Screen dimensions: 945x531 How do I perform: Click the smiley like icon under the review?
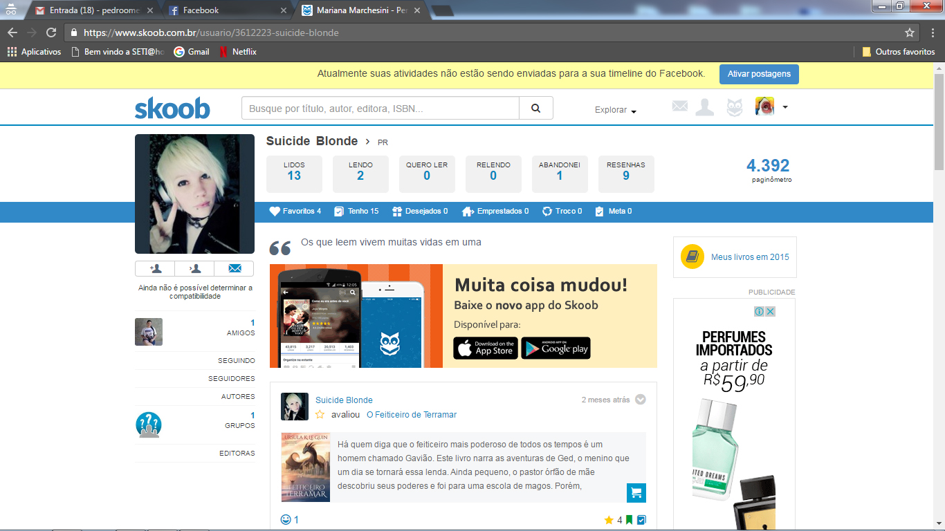[x=286, y=519]
